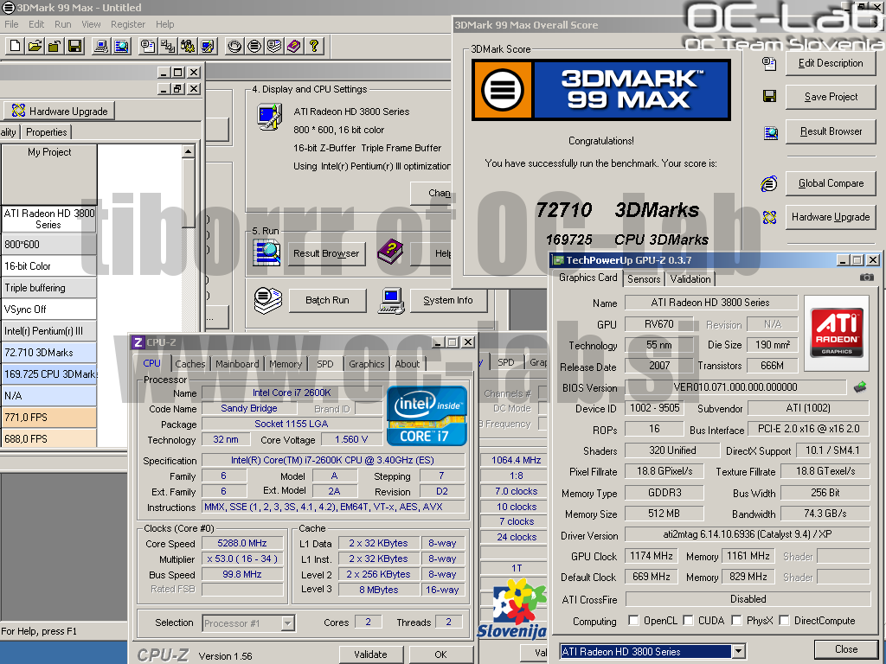Select the 72.710 3DMarks row in project list
Image resolution: width=886 pixels, height=664 pixels.
point(48,353)
